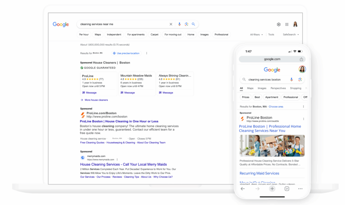345x205 pixels.
Task: Open Housekeeping & Cleaning sitelink
Action: point(121,143)
